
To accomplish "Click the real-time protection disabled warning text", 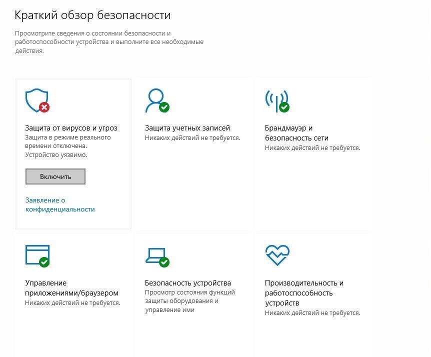I will (x=67, y=146).
